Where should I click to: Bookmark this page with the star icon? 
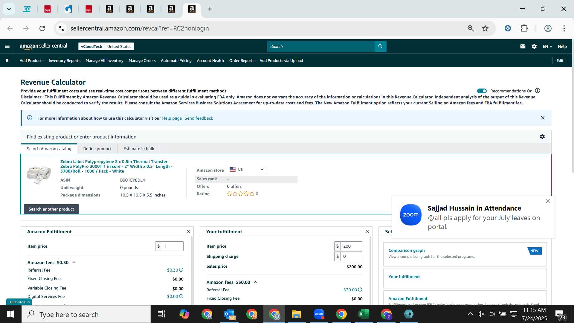point(485,28)
